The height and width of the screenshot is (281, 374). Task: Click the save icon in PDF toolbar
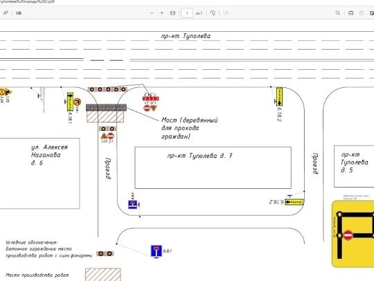pyautogui.click(x=362, y=13)
